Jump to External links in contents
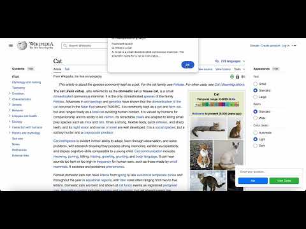This screenshot has width=306, height=229. pyautogui.click(x=20, y=155)
